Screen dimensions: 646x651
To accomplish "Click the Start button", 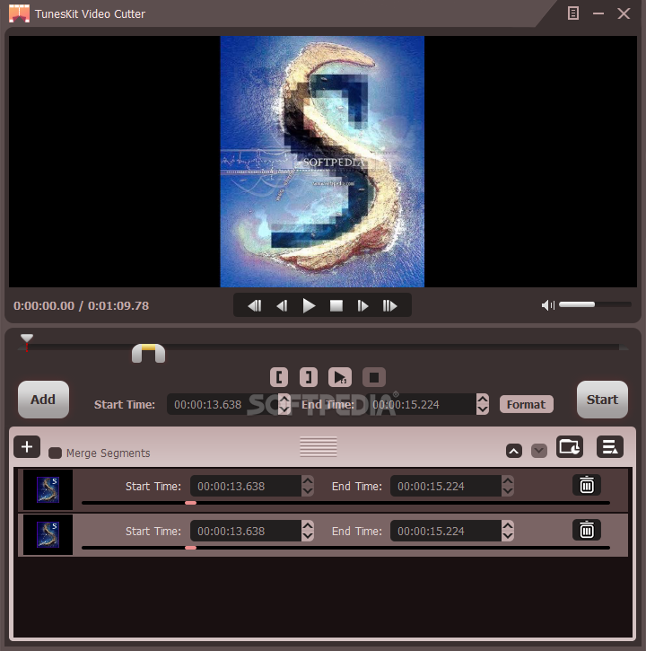I will click(x=602, y=400).
